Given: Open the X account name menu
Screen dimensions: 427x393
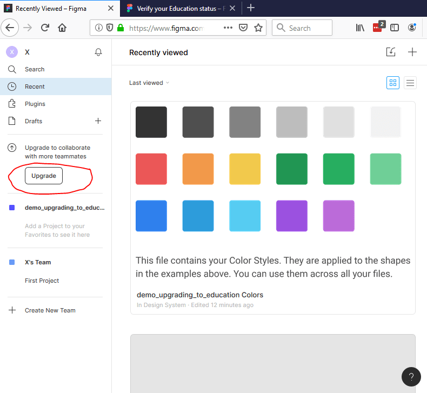Looking at the screenshot, I should tap(27, 52).
